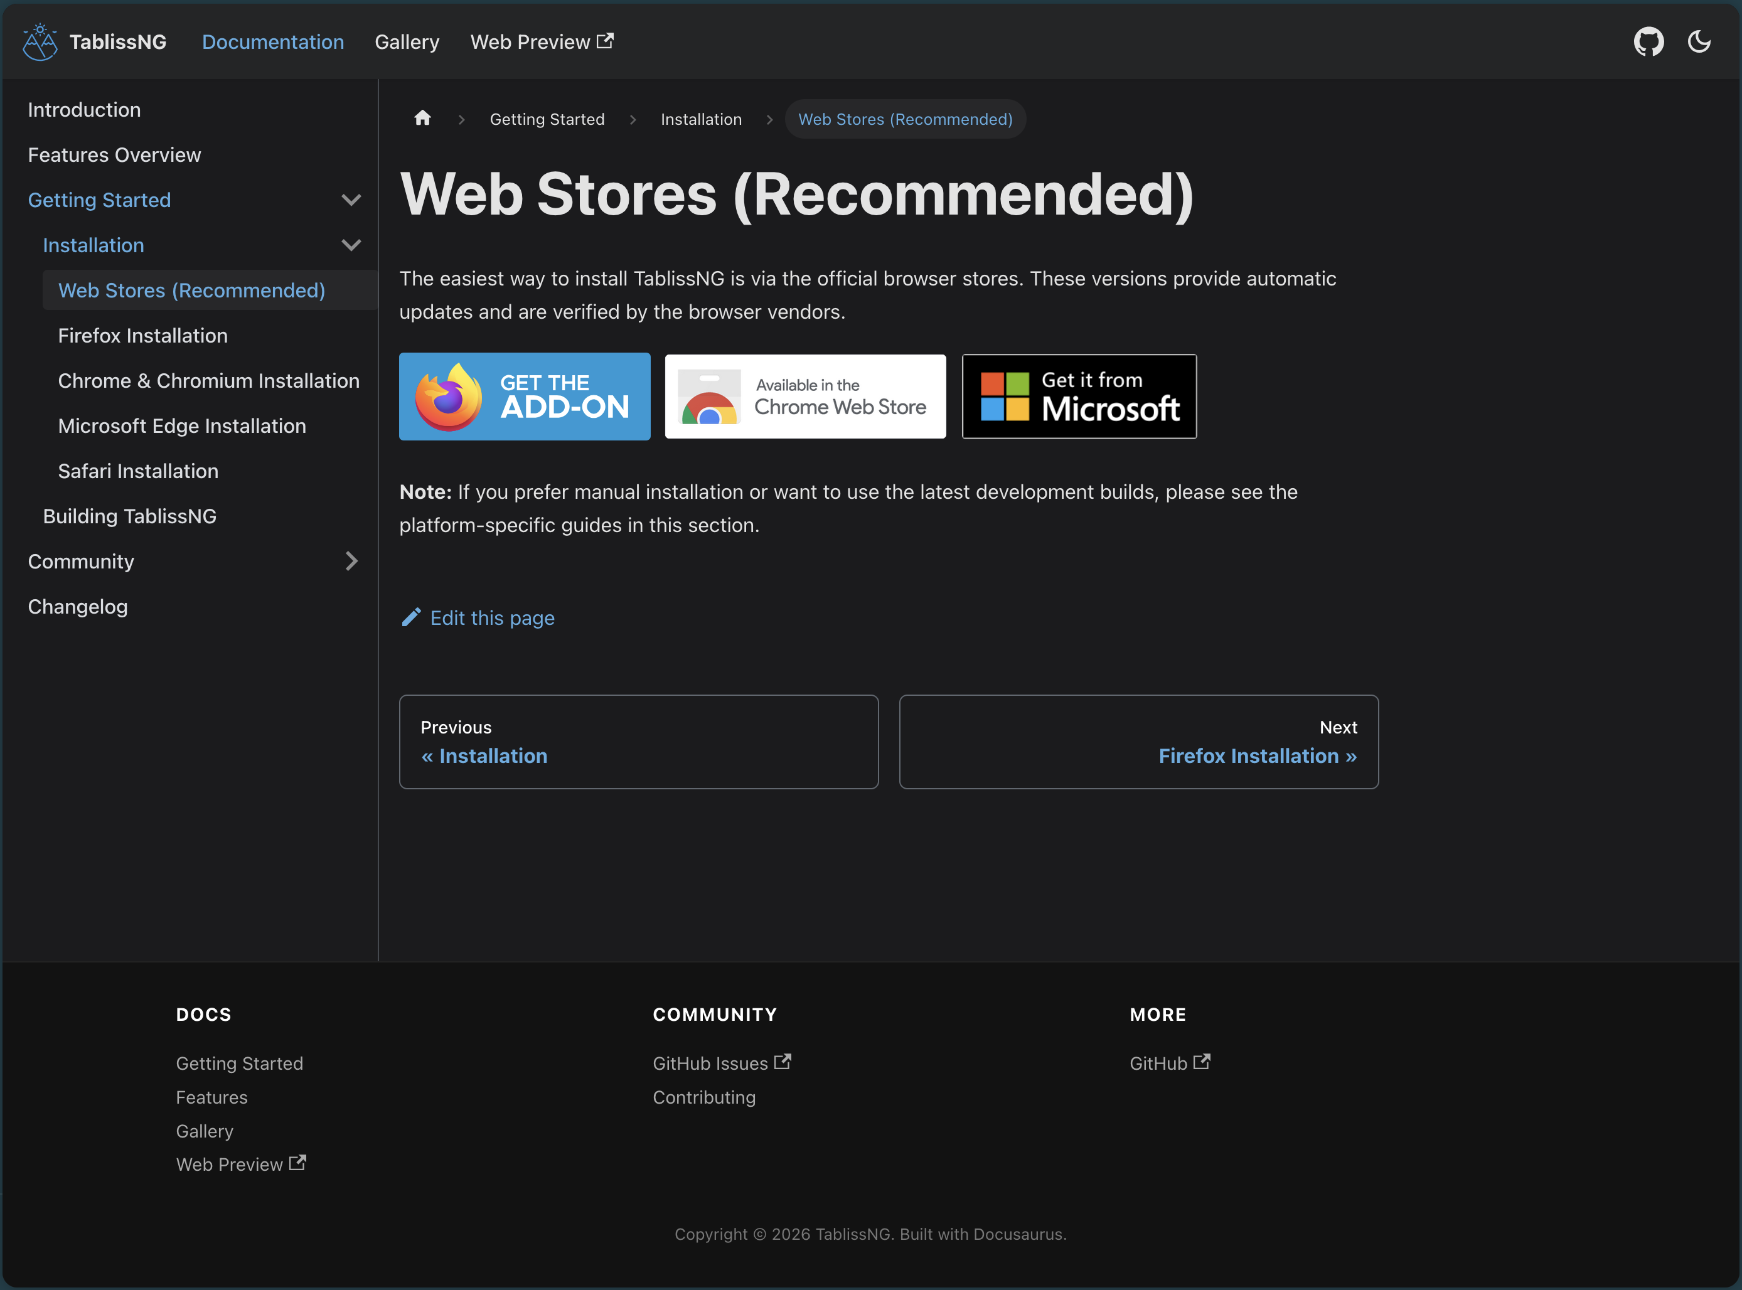This screenshot has height=1290, width=1742.
Task: Go to Previous Installation page
Action: 639,742
